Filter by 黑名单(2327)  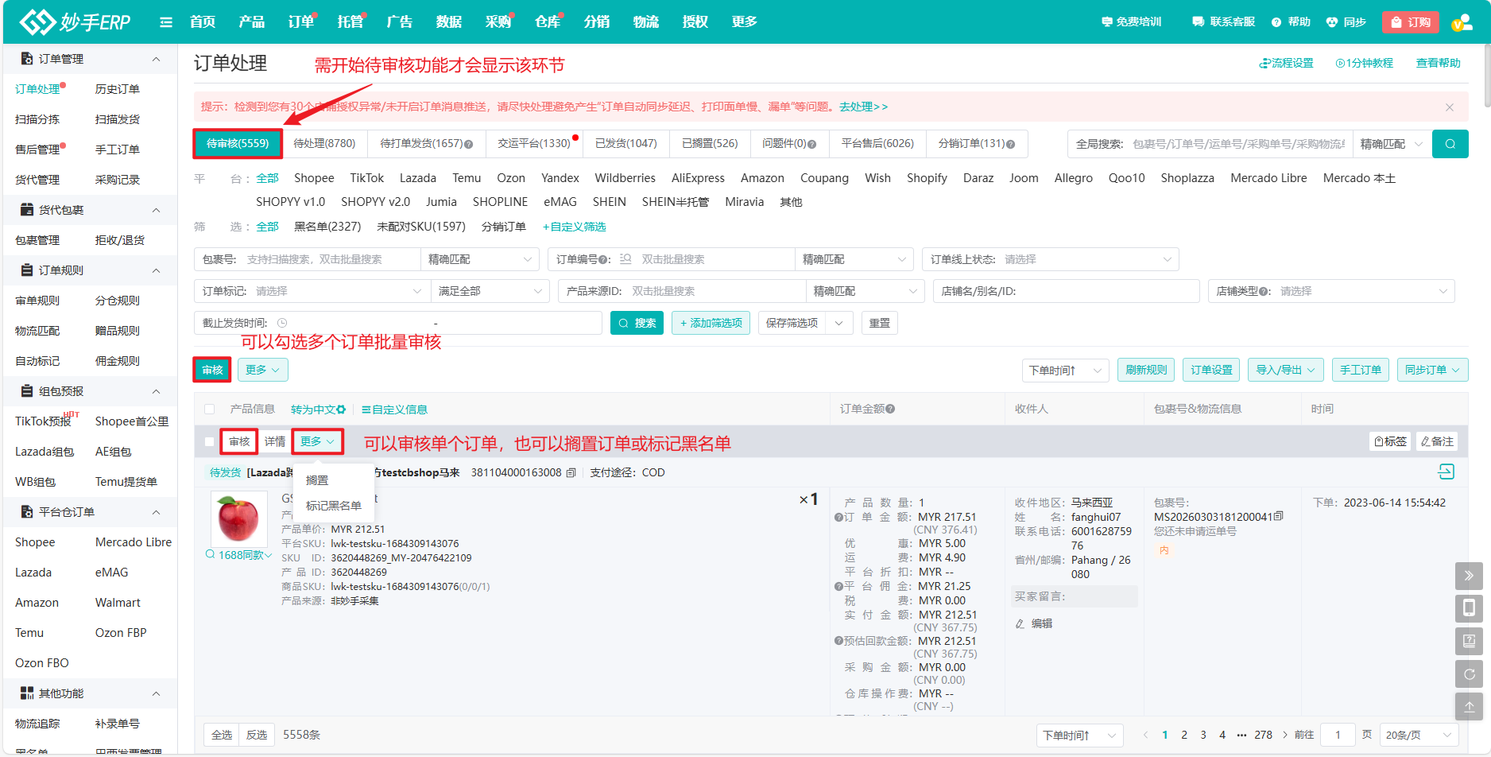click(327, 227)
